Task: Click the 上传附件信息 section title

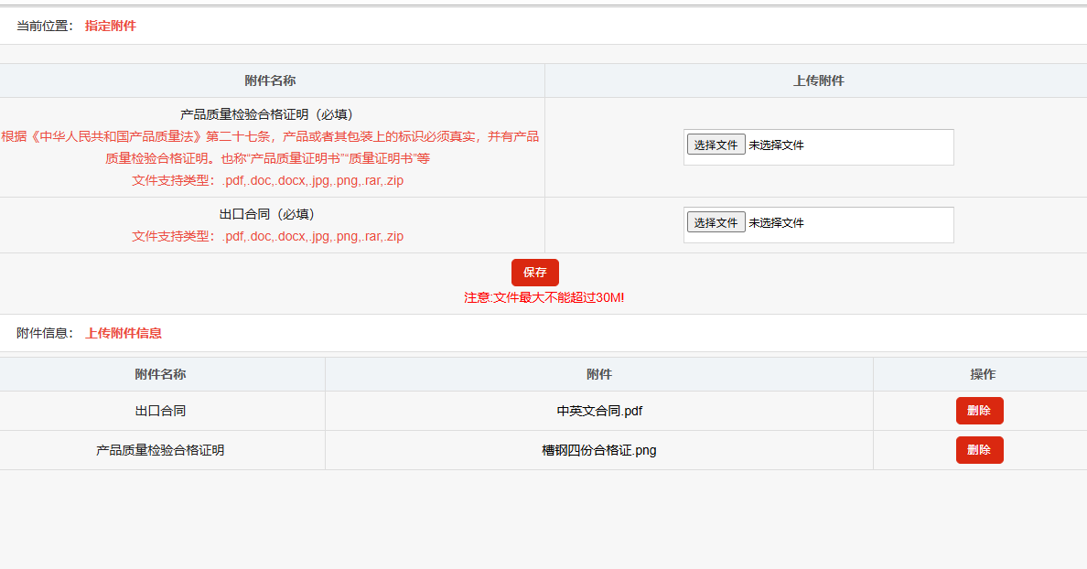Action: [x=124, y=333]
